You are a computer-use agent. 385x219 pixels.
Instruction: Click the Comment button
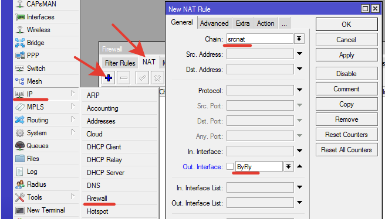[347, 88]
